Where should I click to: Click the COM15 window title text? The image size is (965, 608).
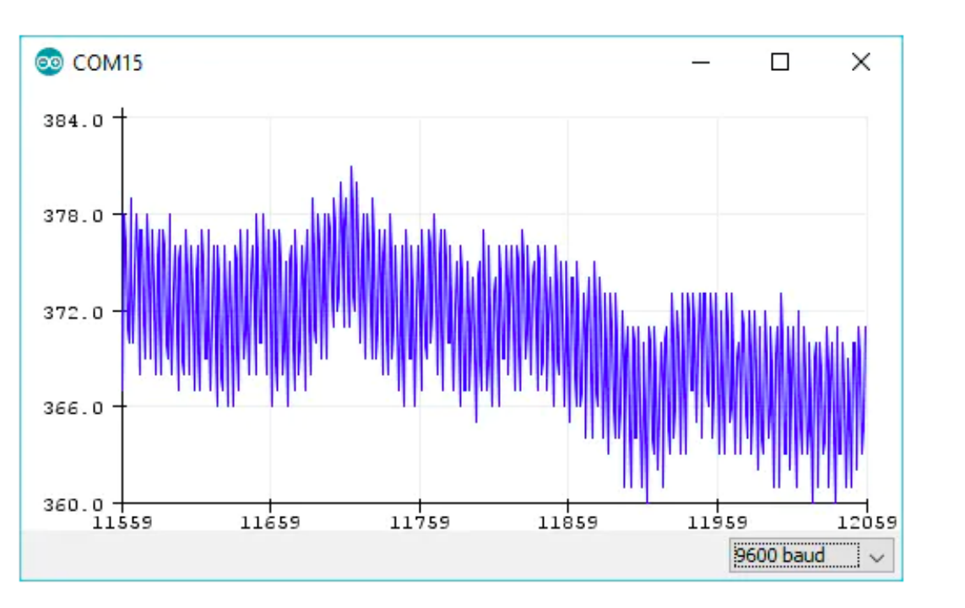click(x=107, y=62)
